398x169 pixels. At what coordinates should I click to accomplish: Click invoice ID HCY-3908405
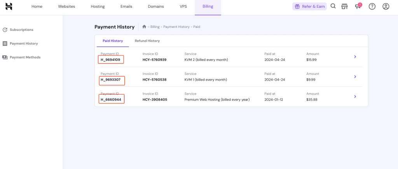click(155, 100)
